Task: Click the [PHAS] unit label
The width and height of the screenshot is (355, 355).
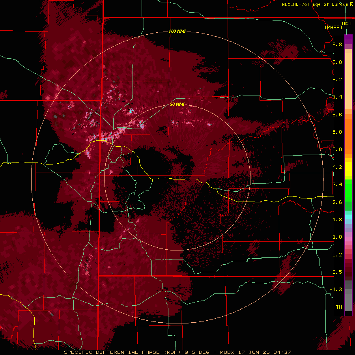Action: click(x=333, y=27)
